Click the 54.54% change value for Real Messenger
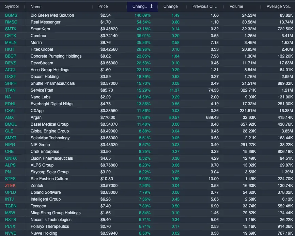The width and height of the screenshot is (295, 236). (143, 22)
